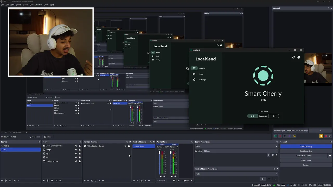Mute Desktop Audio speaker icon
Screen dimensions: 333x187
[x=161, y=176]
